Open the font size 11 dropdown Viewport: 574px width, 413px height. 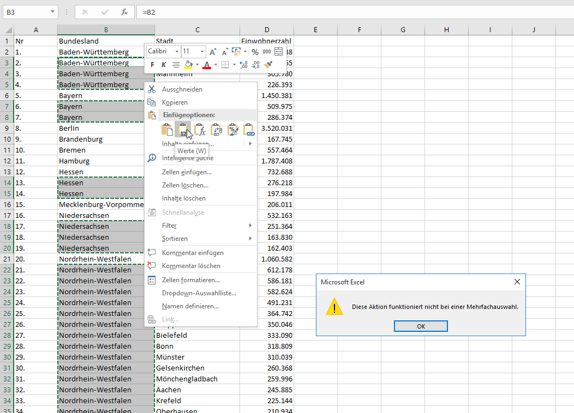(x=202, y=52)
